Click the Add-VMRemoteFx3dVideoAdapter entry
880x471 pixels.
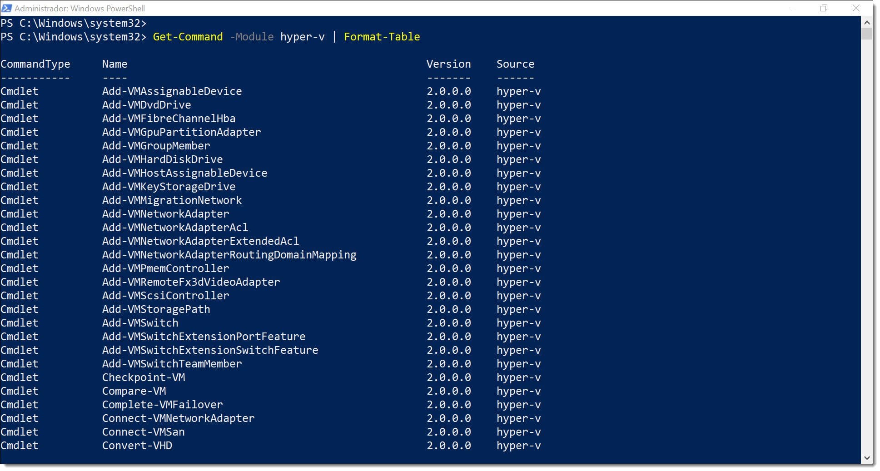[x=191, y=282]
